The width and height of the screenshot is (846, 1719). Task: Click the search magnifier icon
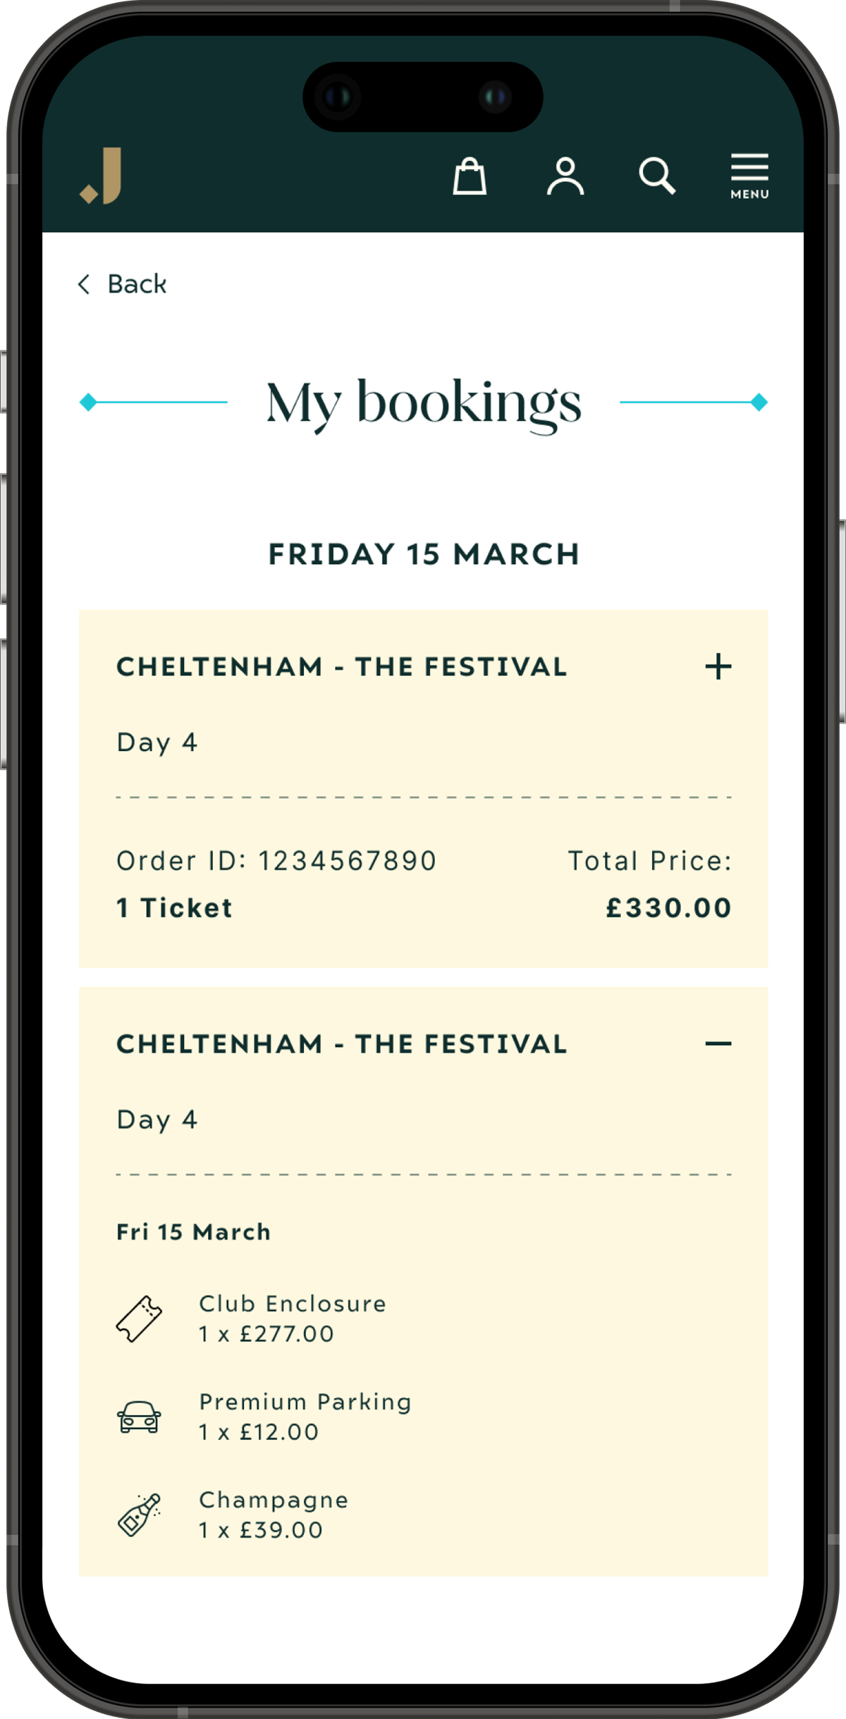pyautogui.click(x=657, y=176)
